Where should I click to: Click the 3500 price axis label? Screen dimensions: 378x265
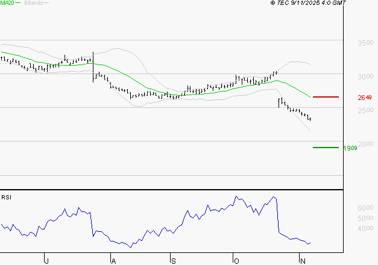coord(365,43)
